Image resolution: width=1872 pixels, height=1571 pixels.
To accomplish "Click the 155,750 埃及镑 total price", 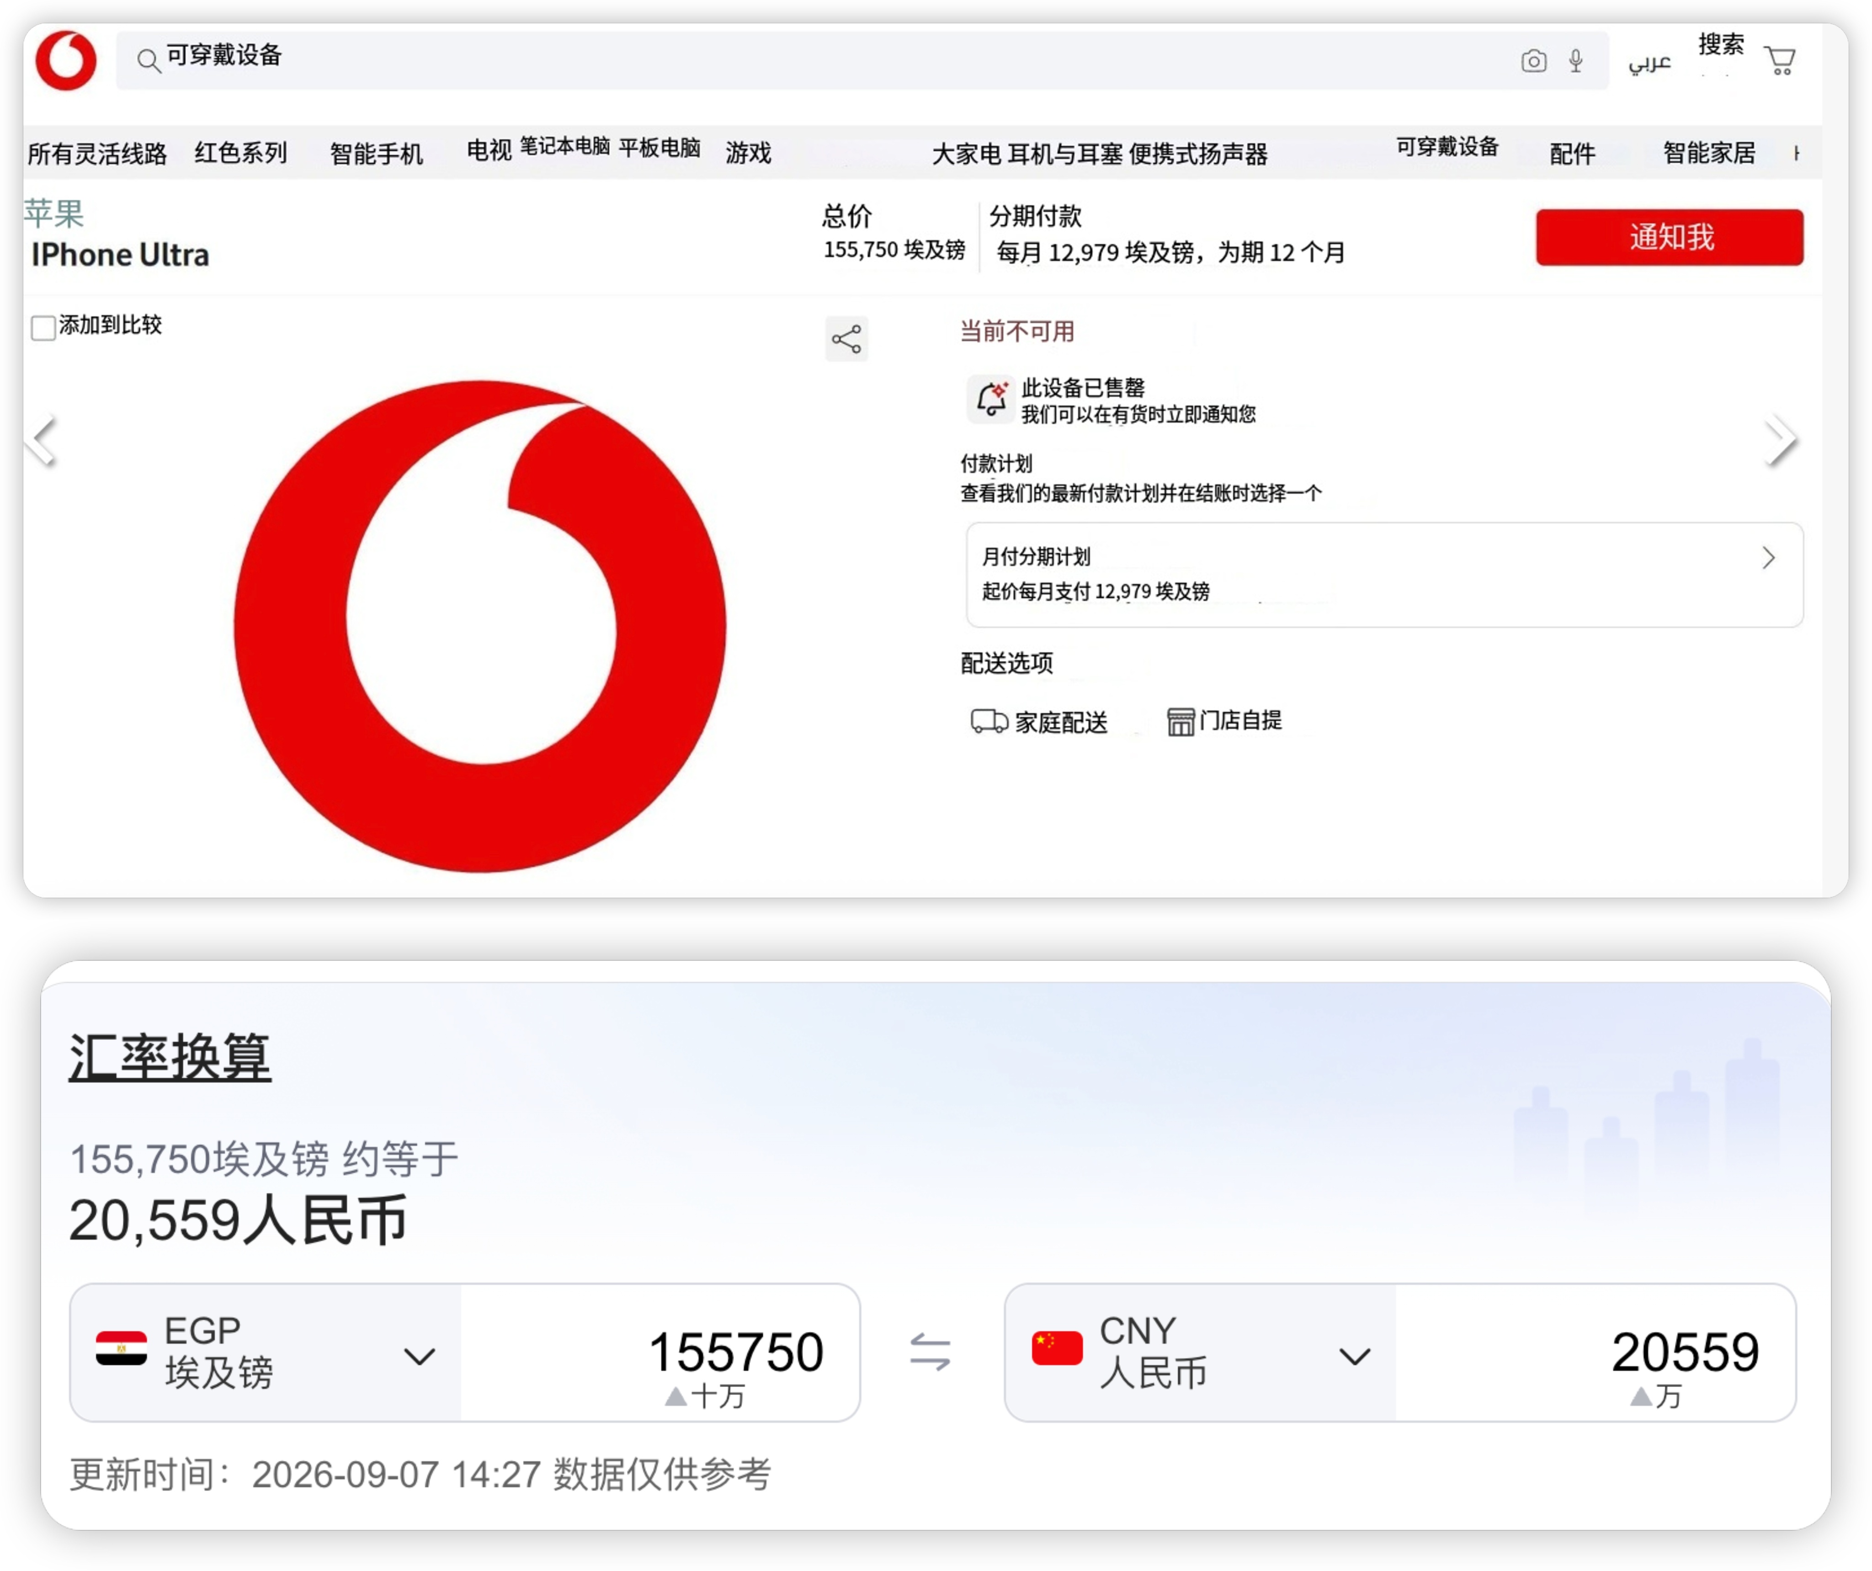I will tap(894, 250).
